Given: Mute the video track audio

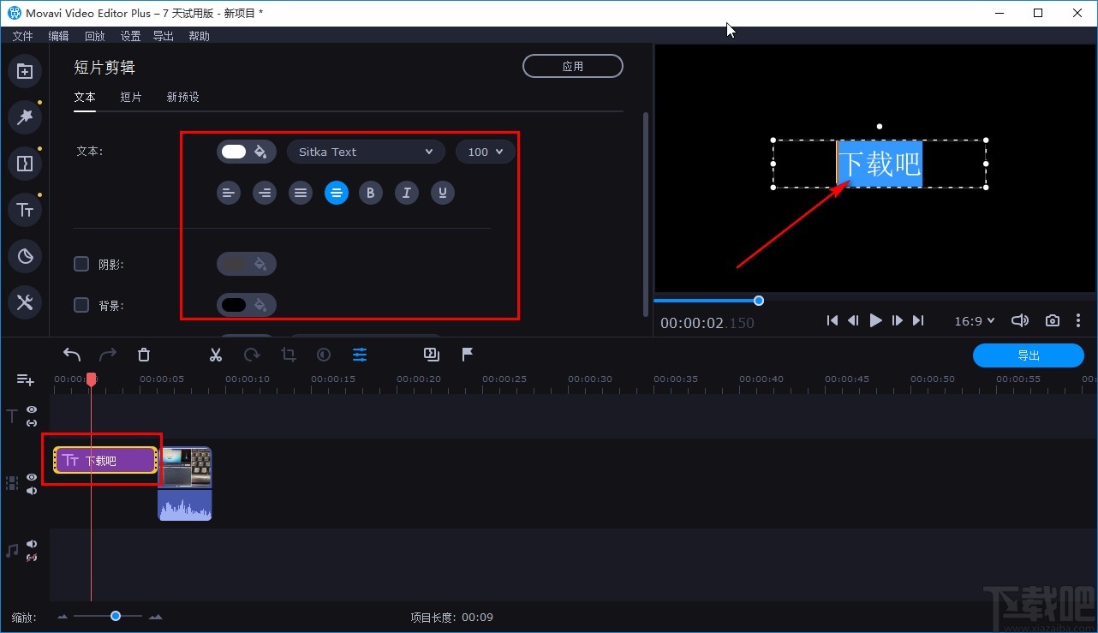Looking at the screenshot, I should (x=32, y=491).
